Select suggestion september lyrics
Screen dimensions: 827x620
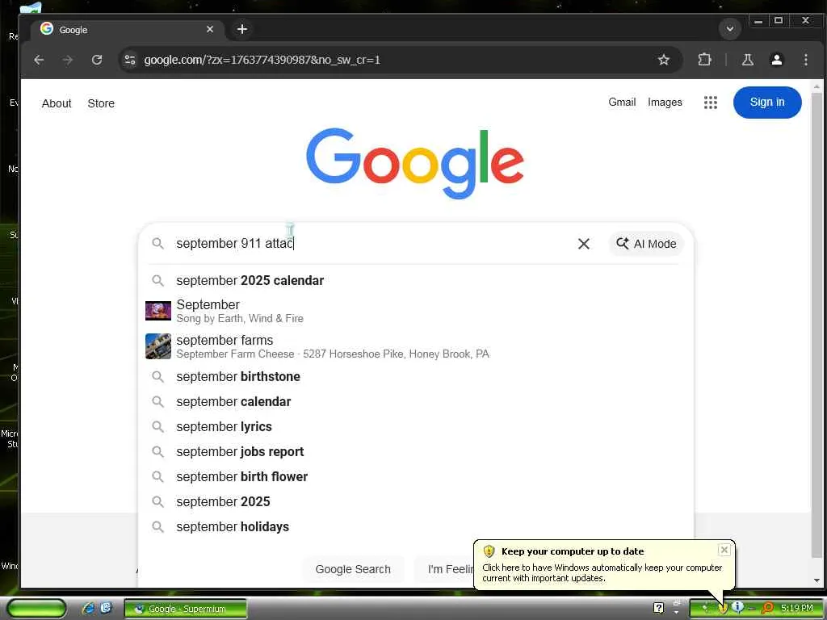coord(416,426)
